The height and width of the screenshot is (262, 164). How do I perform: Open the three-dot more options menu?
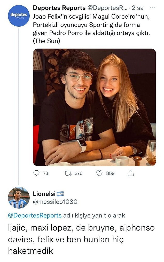click(152, 8)
